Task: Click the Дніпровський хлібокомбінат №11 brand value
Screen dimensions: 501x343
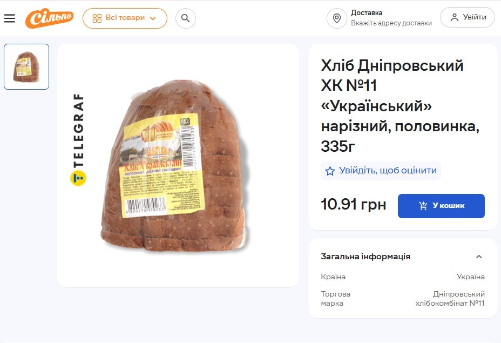Action: click(450, 299)
